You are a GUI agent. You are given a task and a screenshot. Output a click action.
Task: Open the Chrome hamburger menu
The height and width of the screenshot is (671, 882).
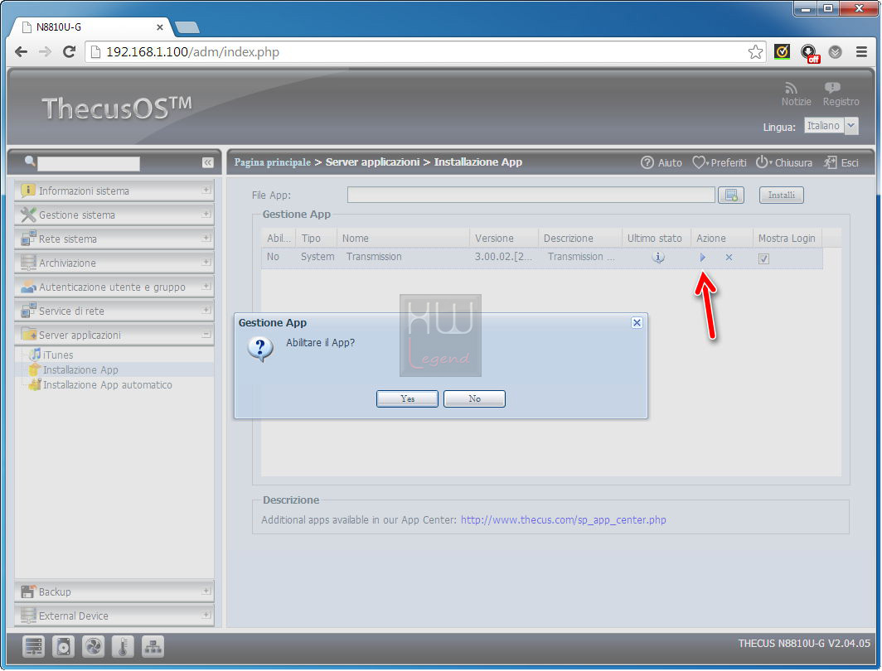point(861,52)
